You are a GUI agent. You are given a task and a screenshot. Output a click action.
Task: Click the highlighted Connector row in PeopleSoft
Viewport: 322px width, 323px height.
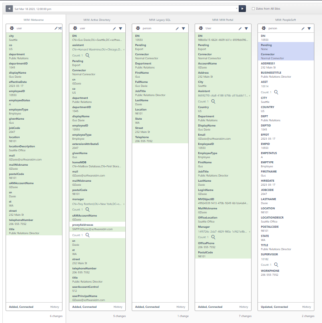point(286,56)
